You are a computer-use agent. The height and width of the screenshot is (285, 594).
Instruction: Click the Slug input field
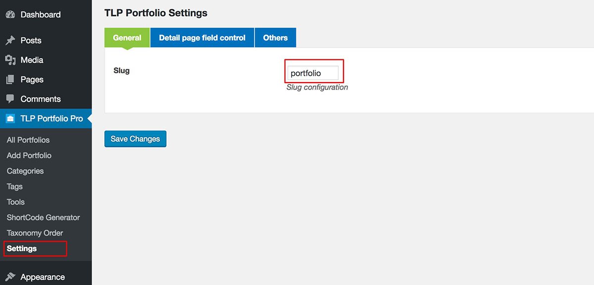click(x=313, y=73)
